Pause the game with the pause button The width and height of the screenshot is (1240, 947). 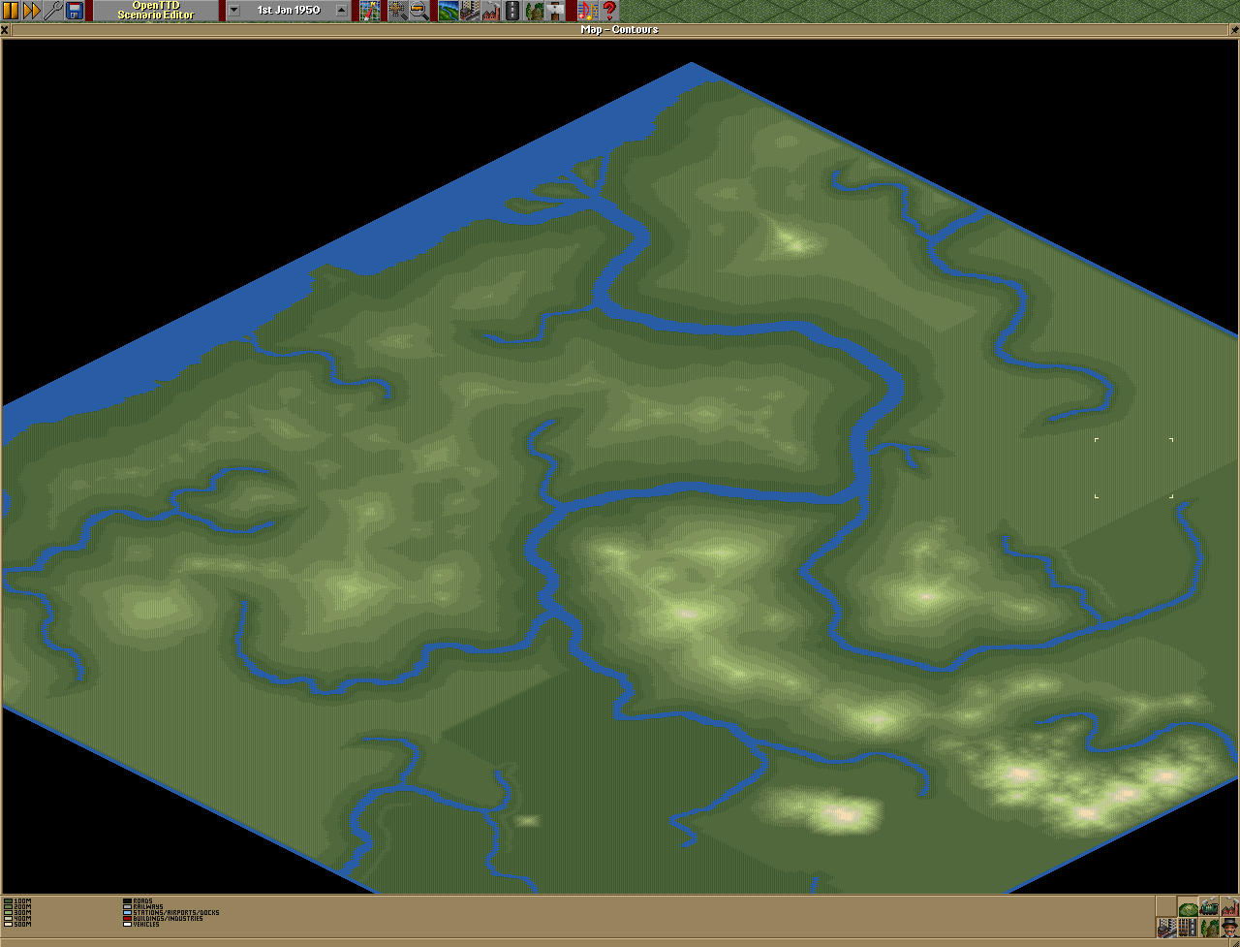click(11, 12)
